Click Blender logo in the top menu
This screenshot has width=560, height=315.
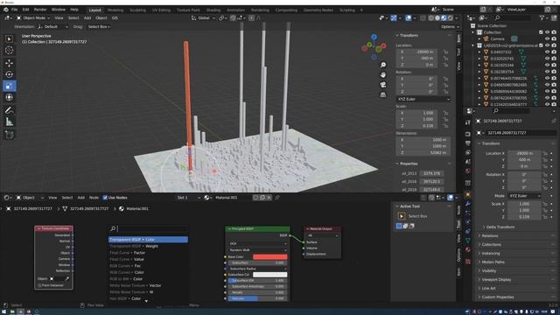(x=5, y=10)
